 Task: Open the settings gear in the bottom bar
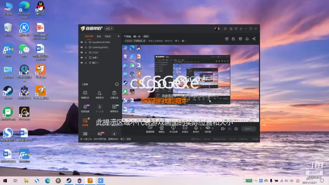[x=236, y=129]
